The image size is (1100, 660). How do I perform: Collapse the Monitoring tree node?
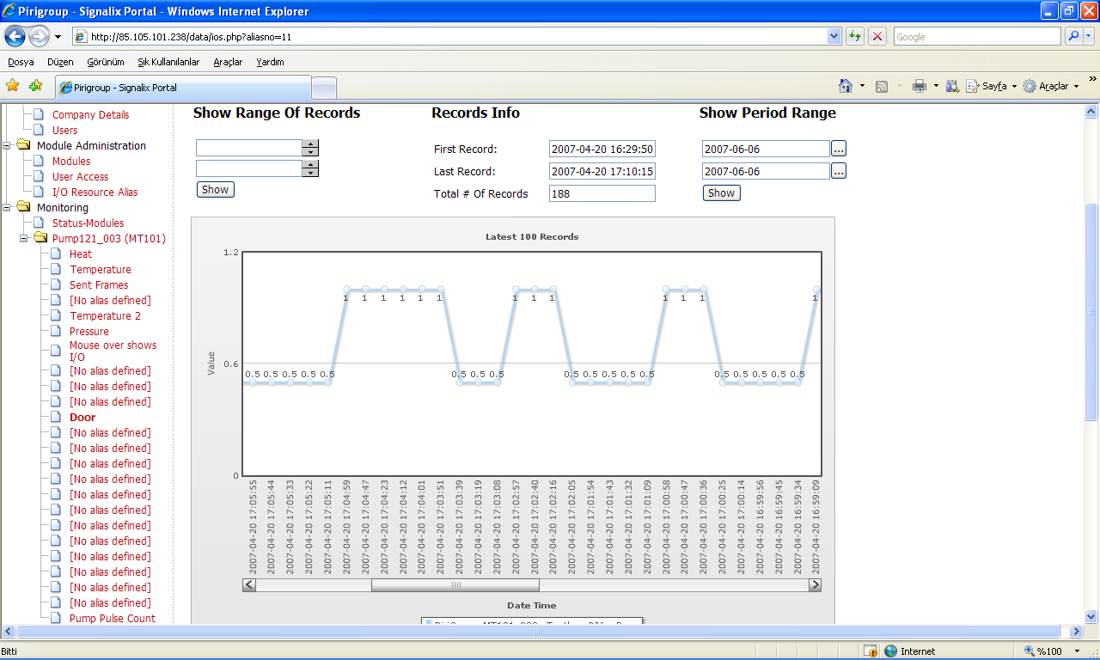[x=8, y=207]
